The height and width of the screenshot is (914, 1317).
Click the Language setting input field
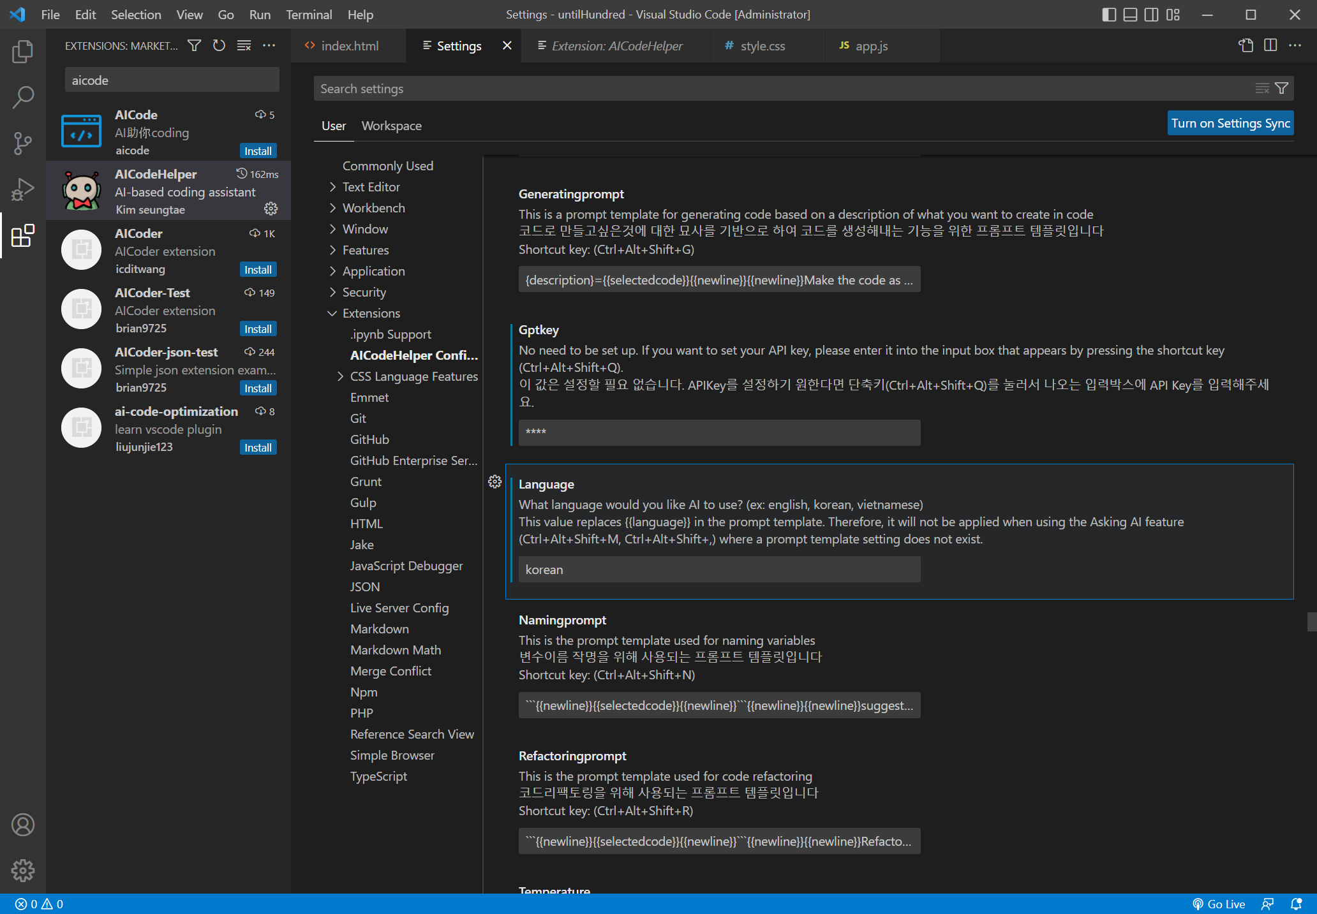(x=719, y=570)
